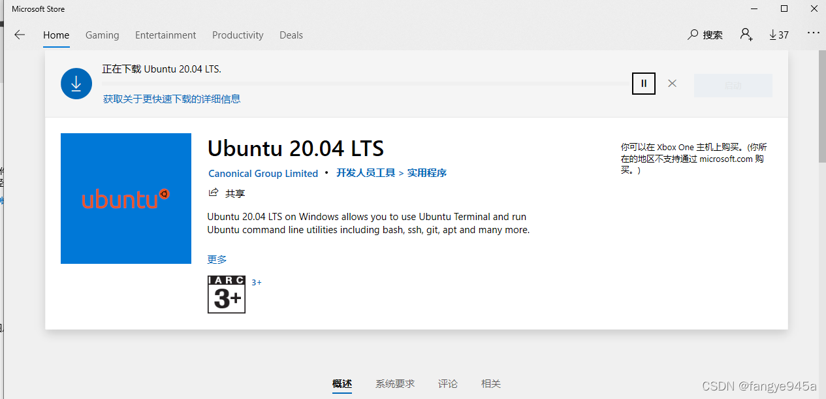This screenshot has width=826, height=399.
Task: Go back with the arrow icon
Action: coord(20,35)
